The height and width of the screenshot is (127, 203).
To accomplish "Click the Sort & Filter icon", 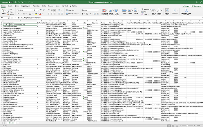I will pyautogui.click(x=154, y=11).
